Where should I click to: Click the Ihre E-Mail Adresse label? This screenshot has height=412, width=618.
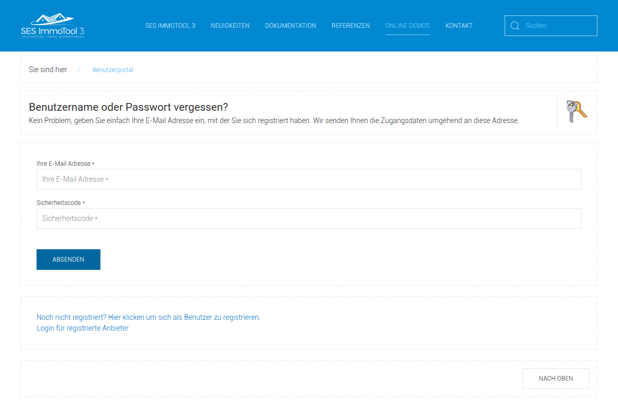(x=64, y=164)
